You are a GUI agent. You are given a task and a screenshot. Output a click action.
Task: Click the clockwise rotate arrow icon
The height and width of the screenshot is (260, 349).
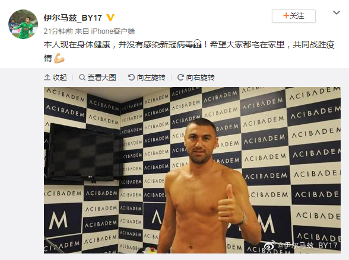180,77
